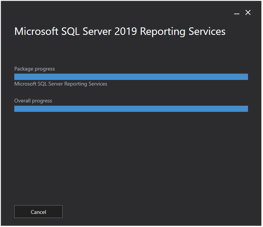
Task: Click the underscore minimize icon
Action: (237, 14)
